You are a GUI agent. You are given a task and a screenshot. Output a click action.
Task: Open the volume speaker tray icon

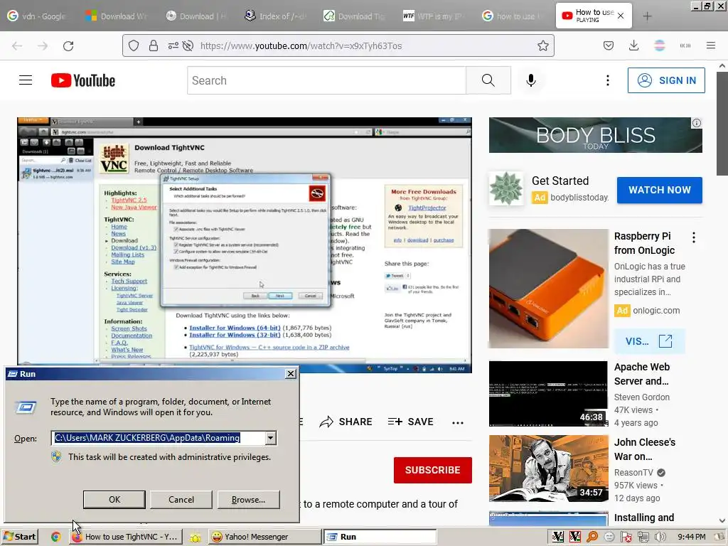[660, 537]
